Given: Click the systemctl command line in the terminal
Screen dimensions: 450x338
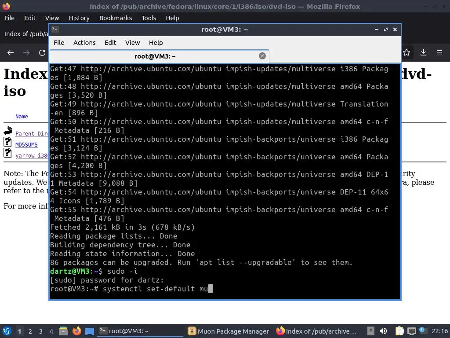Looking at the screenshot, I should 131,289.
